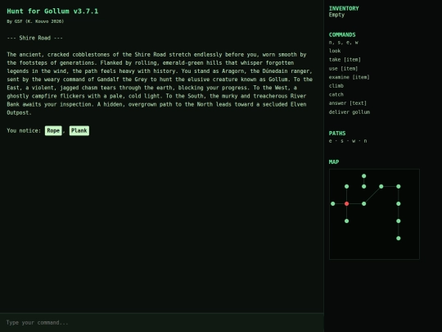Viewport: 442px width, 332px height.
Task: Click the PATHS heading
Action: [337, 134]
